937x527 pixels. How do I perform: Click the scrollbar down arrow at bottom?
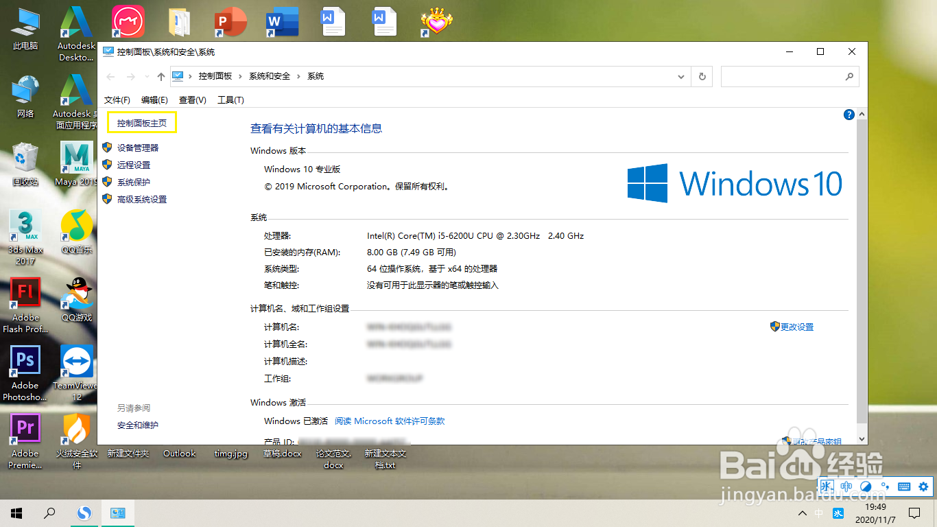coord(862,438)
